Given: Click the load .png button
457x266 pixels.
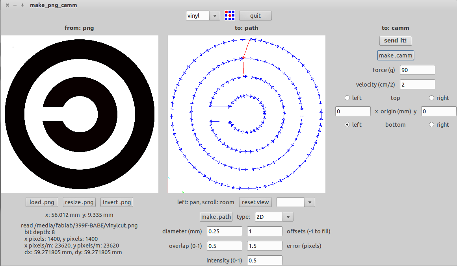Looking at the screenshot, I should [x=42, y=202].
